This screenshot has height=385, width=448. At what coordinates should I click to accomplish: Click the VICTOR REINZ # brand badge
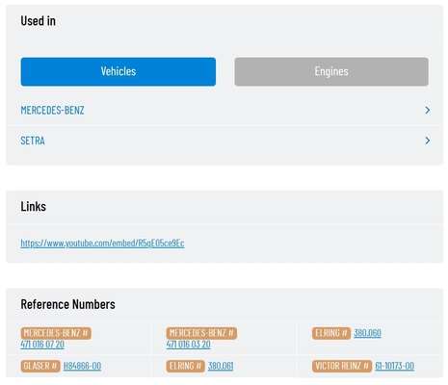coord(342,366)
